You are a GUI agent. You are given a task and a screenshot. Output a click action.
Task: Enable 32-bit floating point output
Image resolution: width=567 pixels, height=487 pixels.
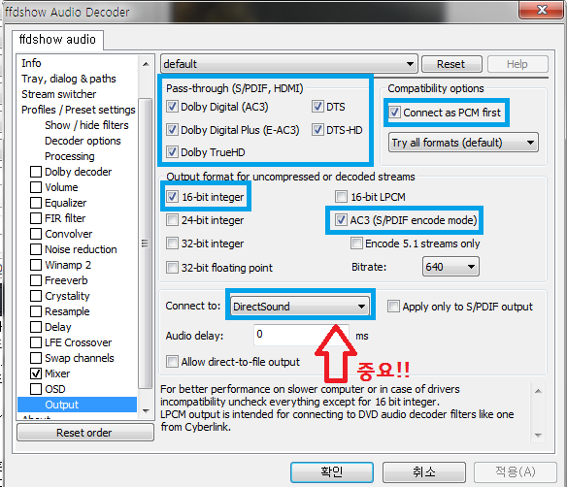(172, 268)
